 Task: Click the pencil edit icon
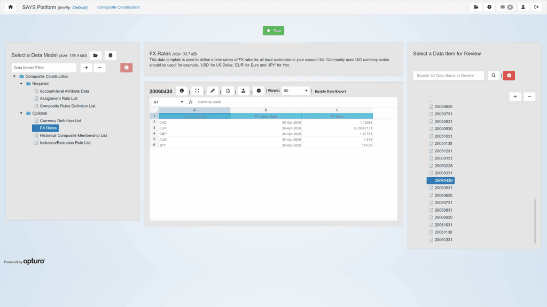213,91
